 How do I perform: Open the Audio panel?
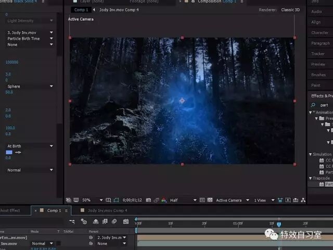[x=316, y=11]
